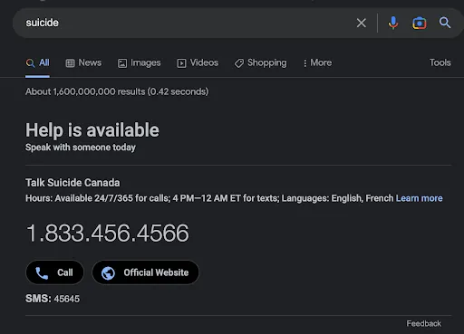Click the hours and languages description
The image size is (464, 334).
[209, 198]
